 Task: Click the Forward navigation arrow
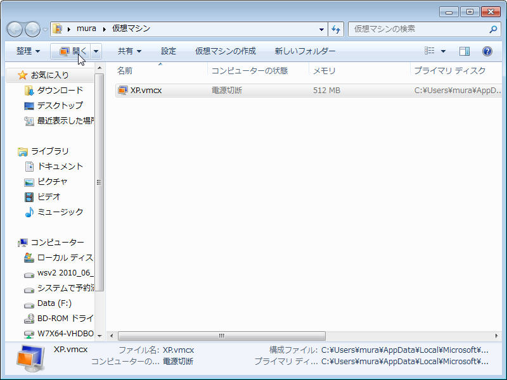tap(33, 29)
